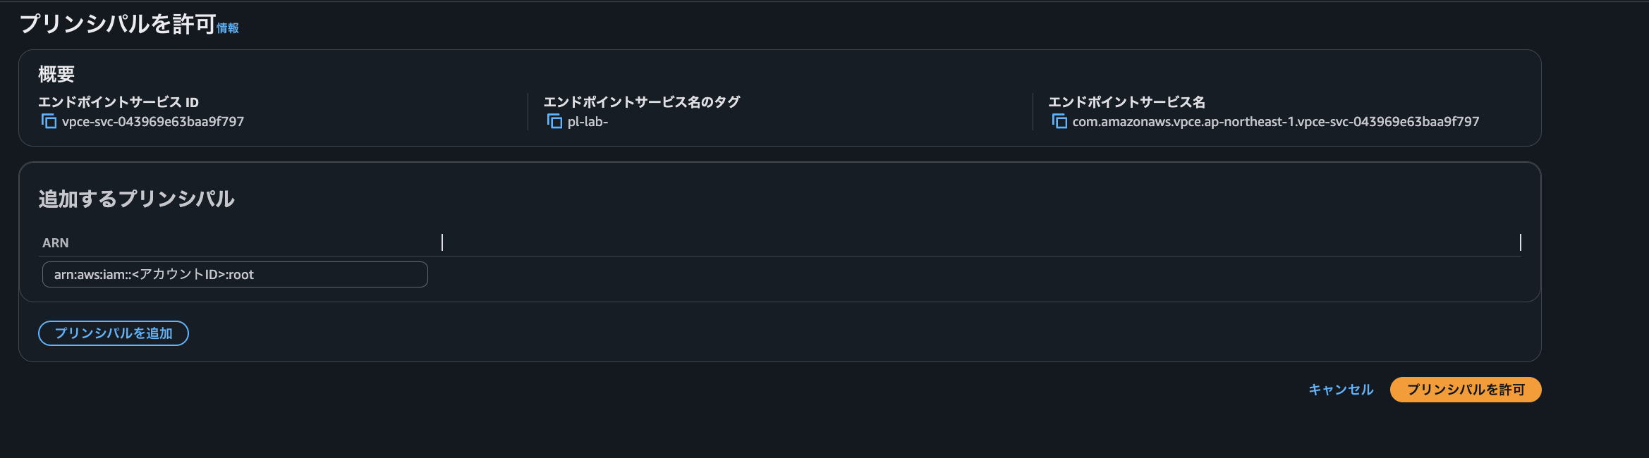The height and width of the screenshot is (458, 1649).
Task: Copy the full endpoint service name
Action: coord(1060,120)
